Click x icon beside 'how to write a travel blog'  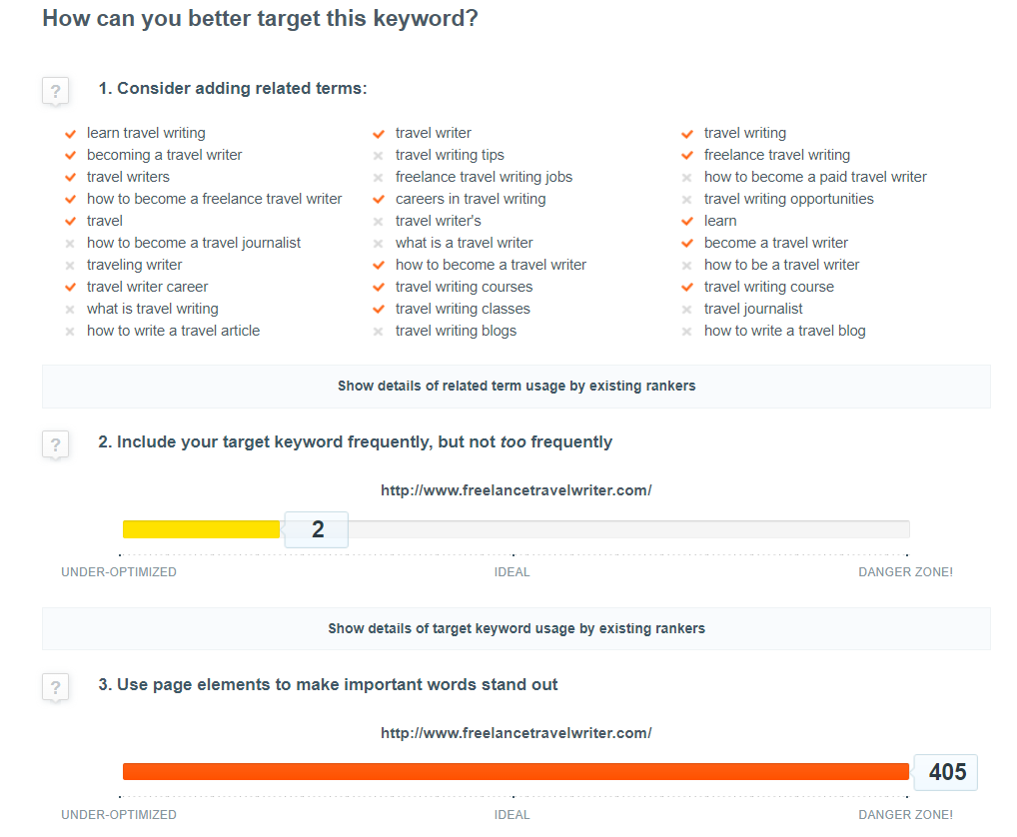[687, 332]
